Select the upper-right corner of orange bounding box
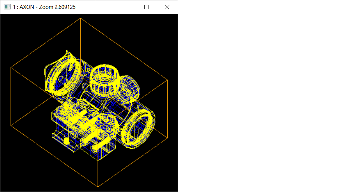341x192 pixels. point(167,80)
